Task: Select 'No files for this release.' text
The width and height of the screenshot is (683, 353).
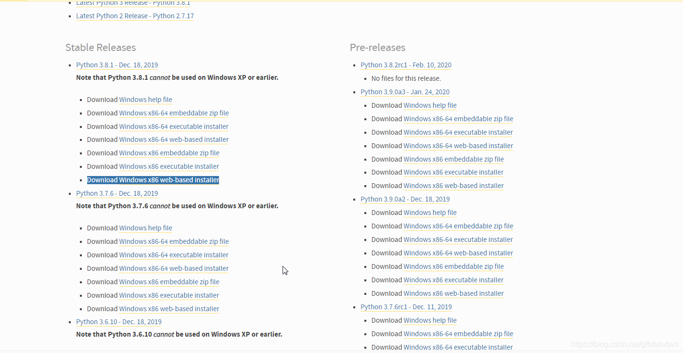Action: point(406,78)
